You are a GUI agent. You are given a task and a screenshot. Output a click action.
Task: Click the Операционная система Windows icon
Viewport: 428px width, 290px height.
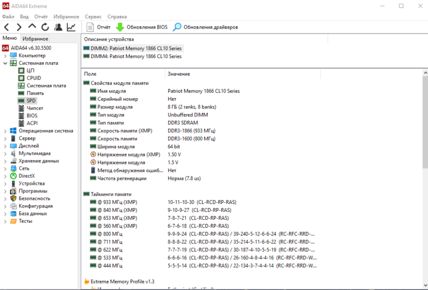tap(13, 131)
